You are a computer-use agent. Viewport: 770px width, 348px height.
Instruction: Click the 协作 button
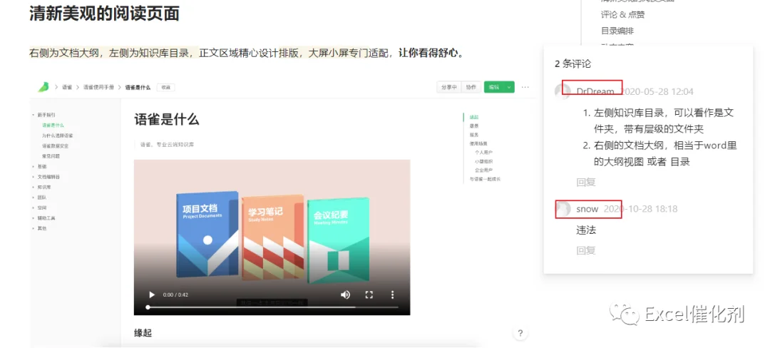click(x=471, y=87)
